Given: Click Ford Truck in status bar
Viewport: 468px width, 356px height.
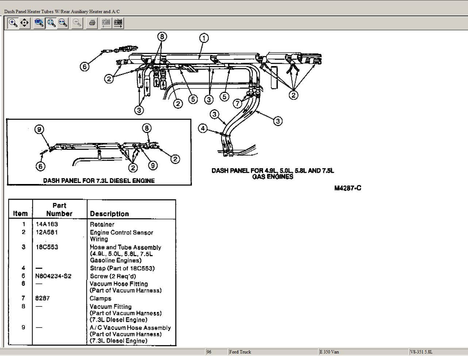Looking at the screenshot, I should (272, 352).
